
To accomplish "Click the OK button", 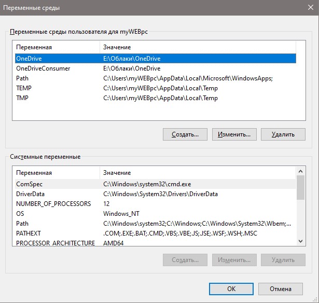I will [231, 289].
